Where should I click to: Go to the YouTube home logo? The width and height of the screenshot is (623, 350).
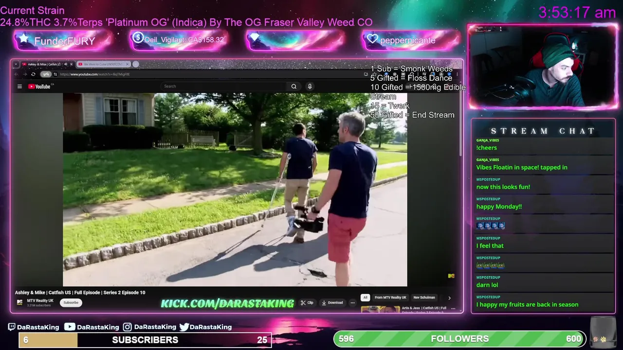pyautogui.click(x=39, y=87)
